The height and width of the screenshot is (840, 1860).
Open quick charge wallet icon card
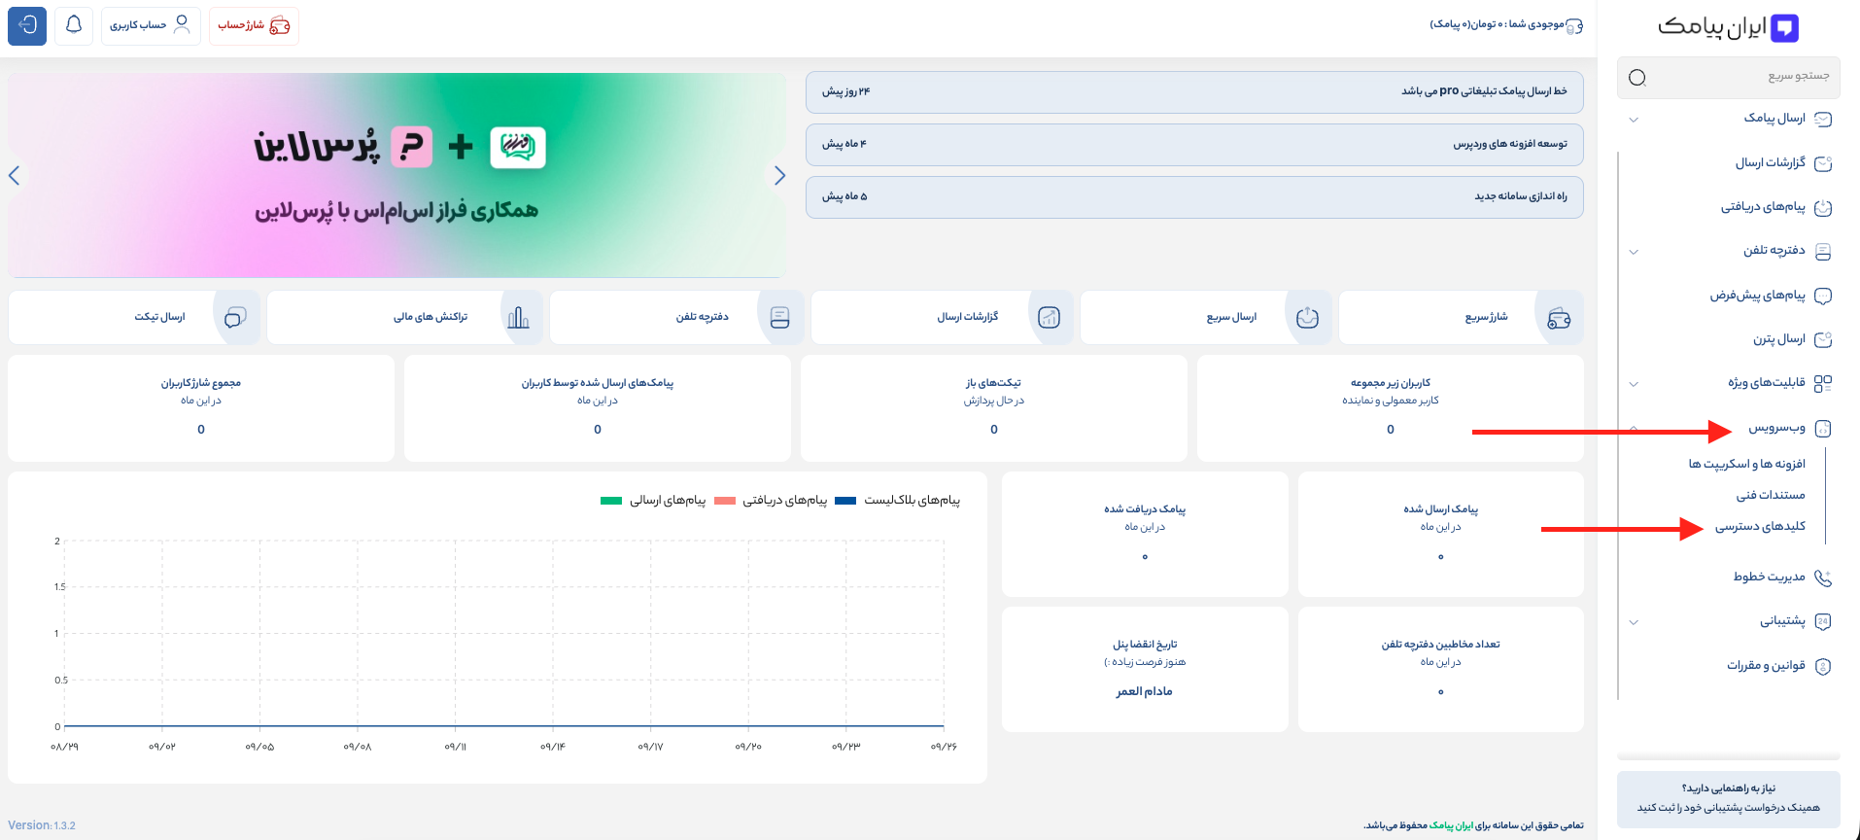tap(1559, 318)
